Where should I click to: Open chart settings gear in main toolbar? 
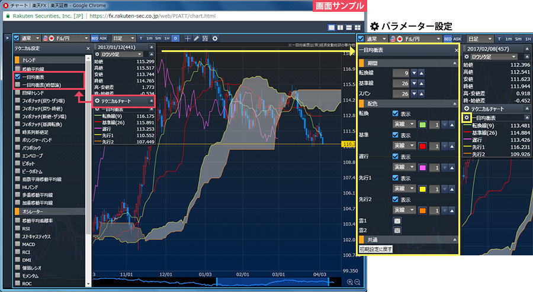point(215,38)
